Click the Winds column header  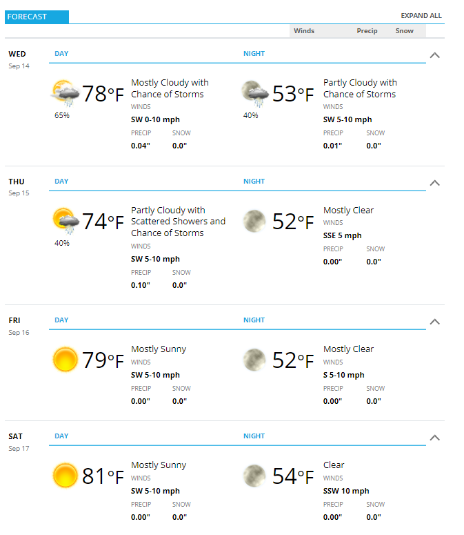pyautogui.click(x=304, y=30)
